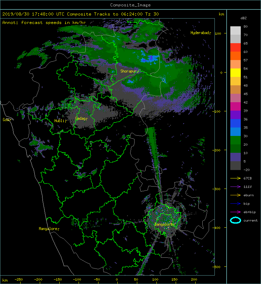261x284 pixels.
Task: Select the dark orange 60–57 dBZ swatch
Action: pos(235,56)
